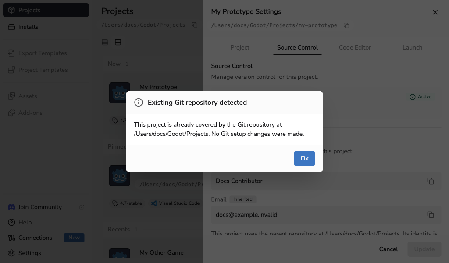Screen dimensions: 449x263
Task: Open the Add-ons section
Action: click(x=46, y=113)
